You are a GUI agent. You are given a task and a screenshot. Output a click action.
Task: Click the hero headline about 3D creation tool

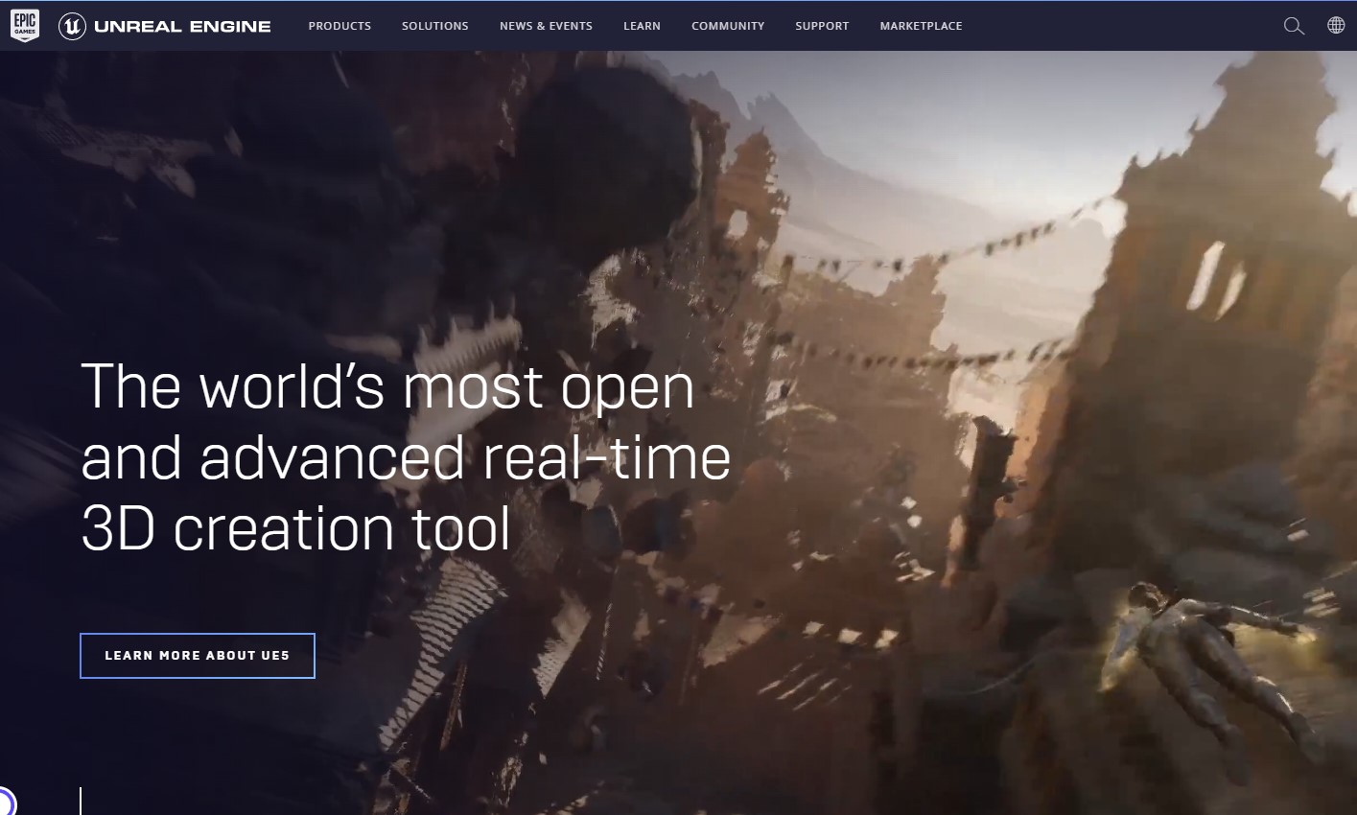pyautogui.click(x=405, y=457)
